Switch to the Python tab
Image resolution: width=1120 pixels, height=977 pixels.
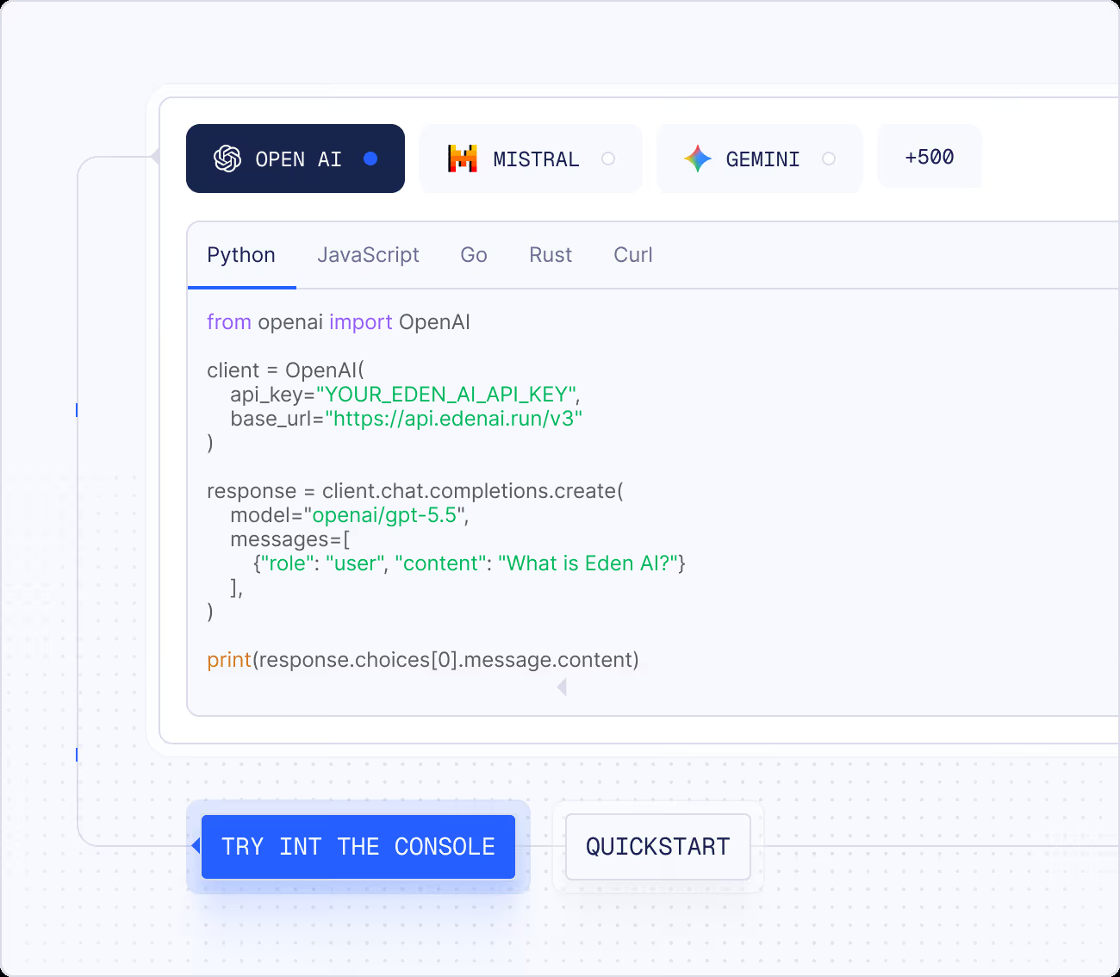pos(241,255)
